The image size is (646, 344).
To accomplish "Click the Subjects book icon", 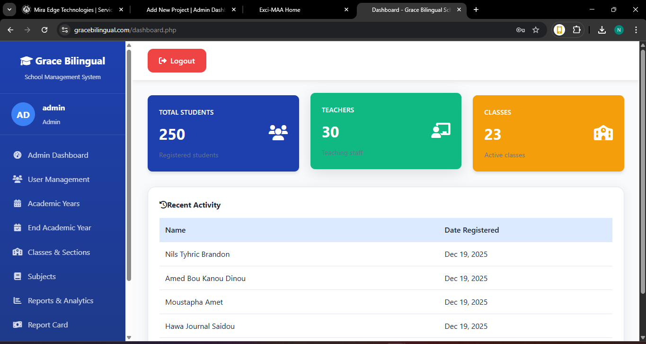I will [18, 276].
